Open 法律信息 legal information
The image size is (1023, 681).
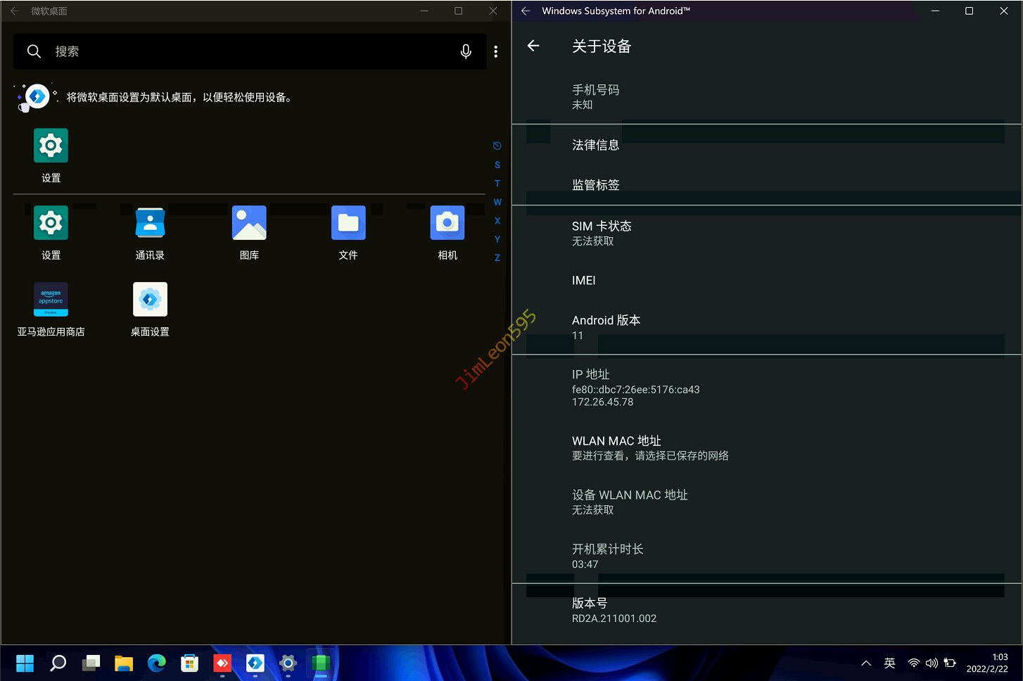pos(595,145)
